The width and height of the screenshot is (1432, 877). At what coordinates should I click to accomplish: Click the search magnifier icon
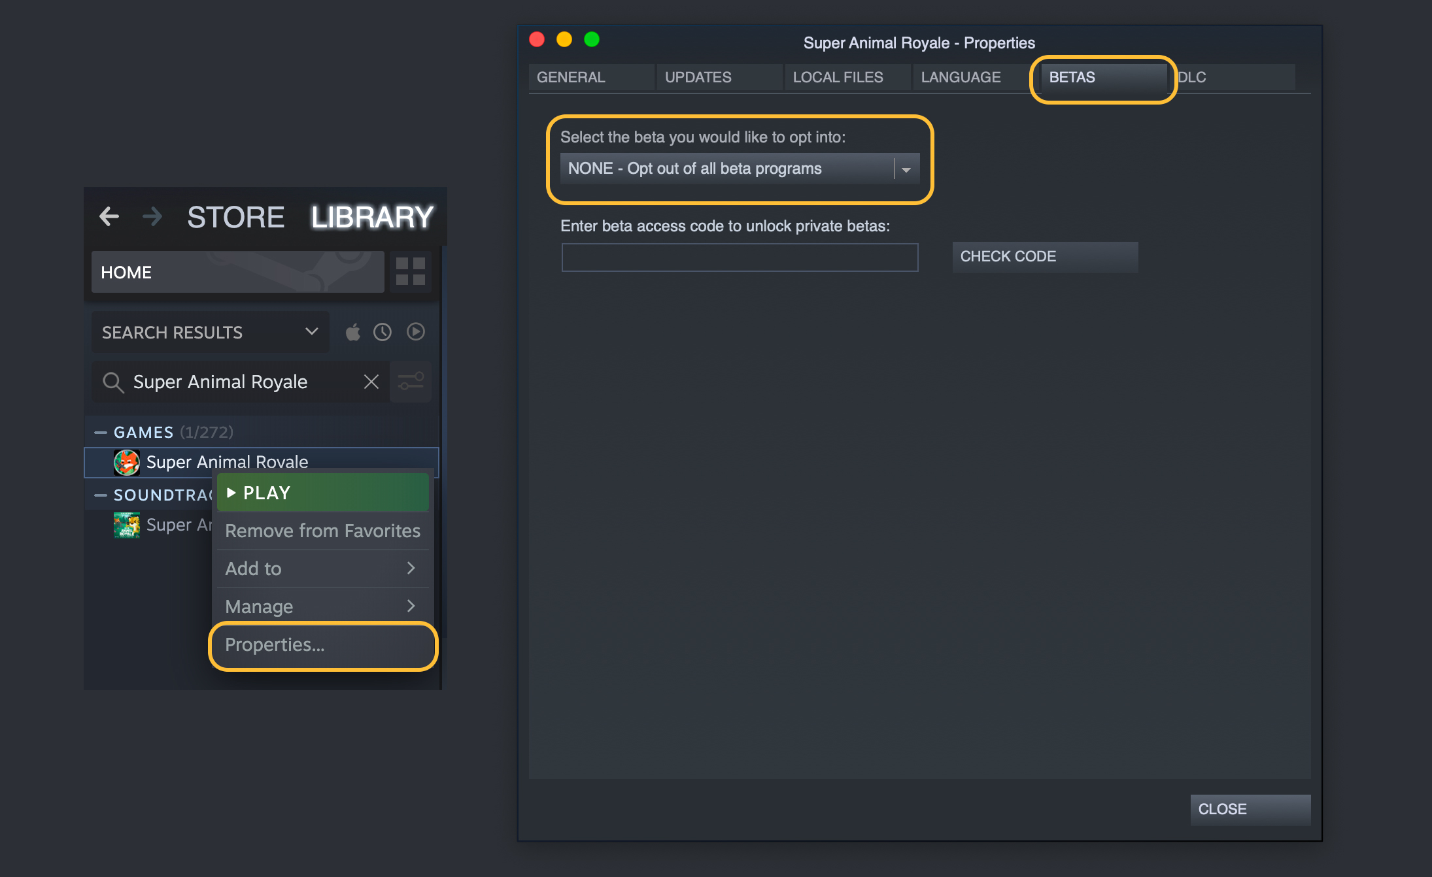tap(113, 382)
